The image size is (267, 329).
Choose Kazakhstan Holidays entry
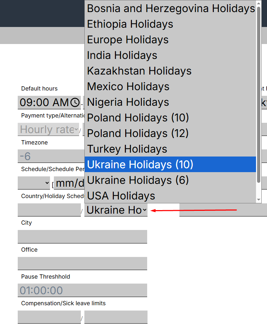click(139, 71)
